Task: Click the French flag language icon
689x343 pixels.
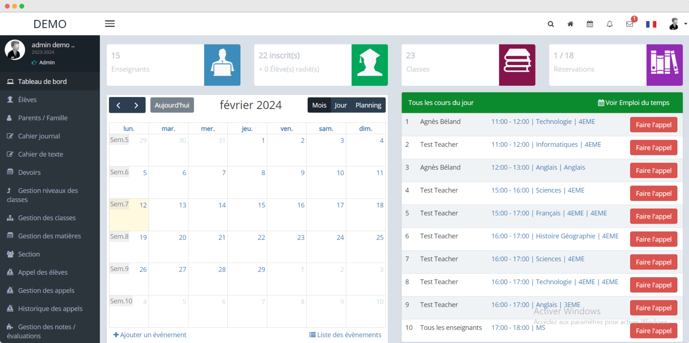Action: [651, 24]
